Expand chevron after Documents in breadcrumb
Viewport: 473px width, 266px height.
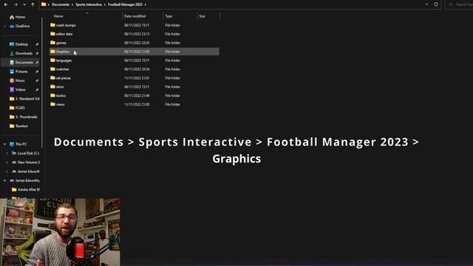(72, 4)
